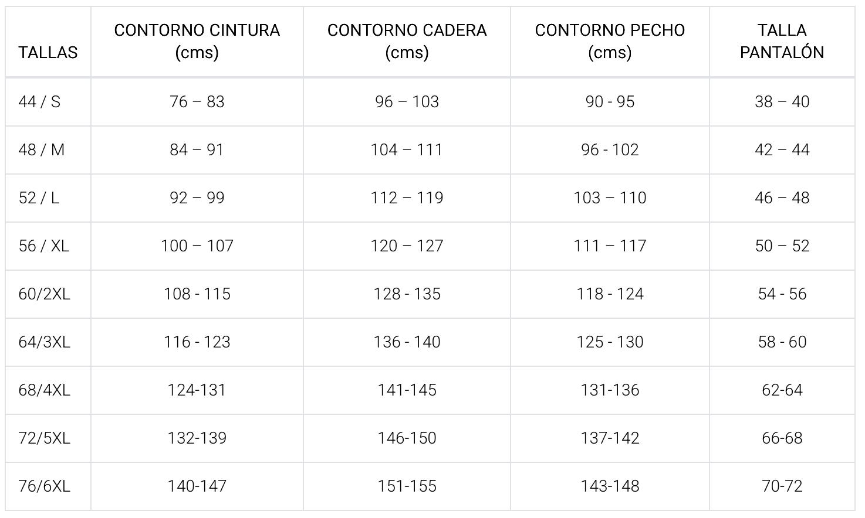Screen dimensions: 865x518
Task: Click the 48 / M size row label
Action: pos(41,149)
